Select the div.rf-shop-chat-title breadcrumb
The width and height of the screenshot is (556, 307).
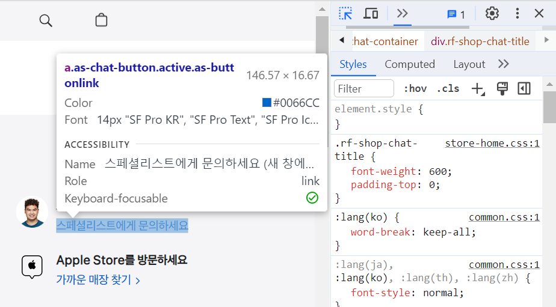480,41
